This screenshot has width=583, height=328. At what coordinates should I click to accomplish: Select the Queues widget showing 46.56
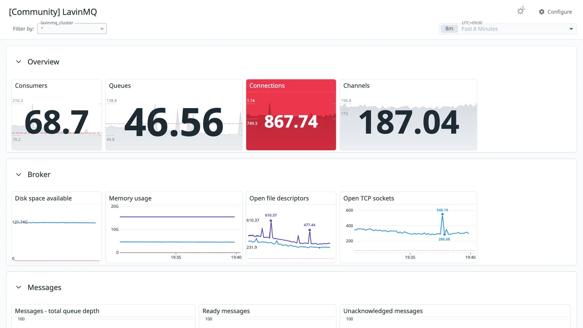coord(174,115)
